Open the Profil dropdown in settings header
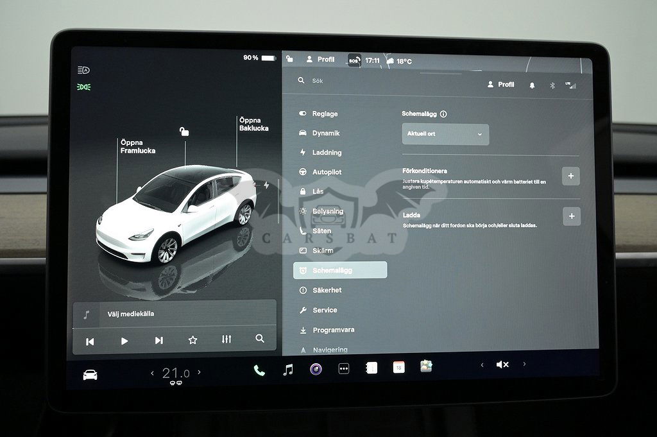This screenshot has width=657, height=437. 500,85
